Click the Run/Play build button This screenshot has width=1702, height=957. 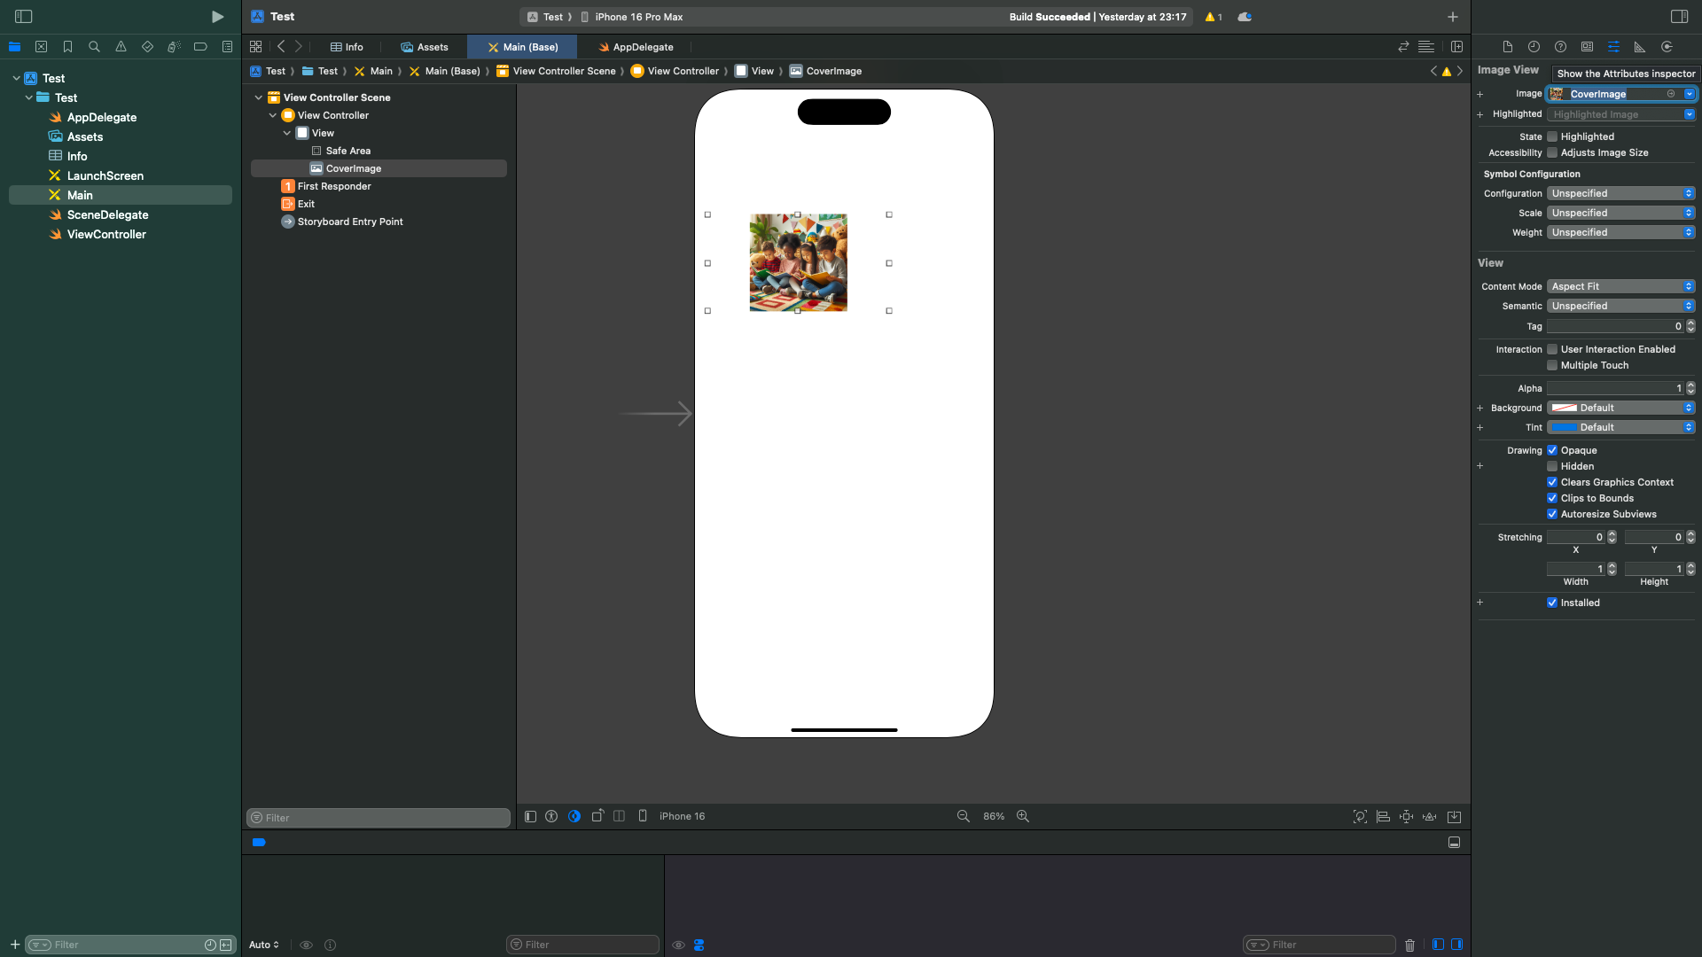216,16
